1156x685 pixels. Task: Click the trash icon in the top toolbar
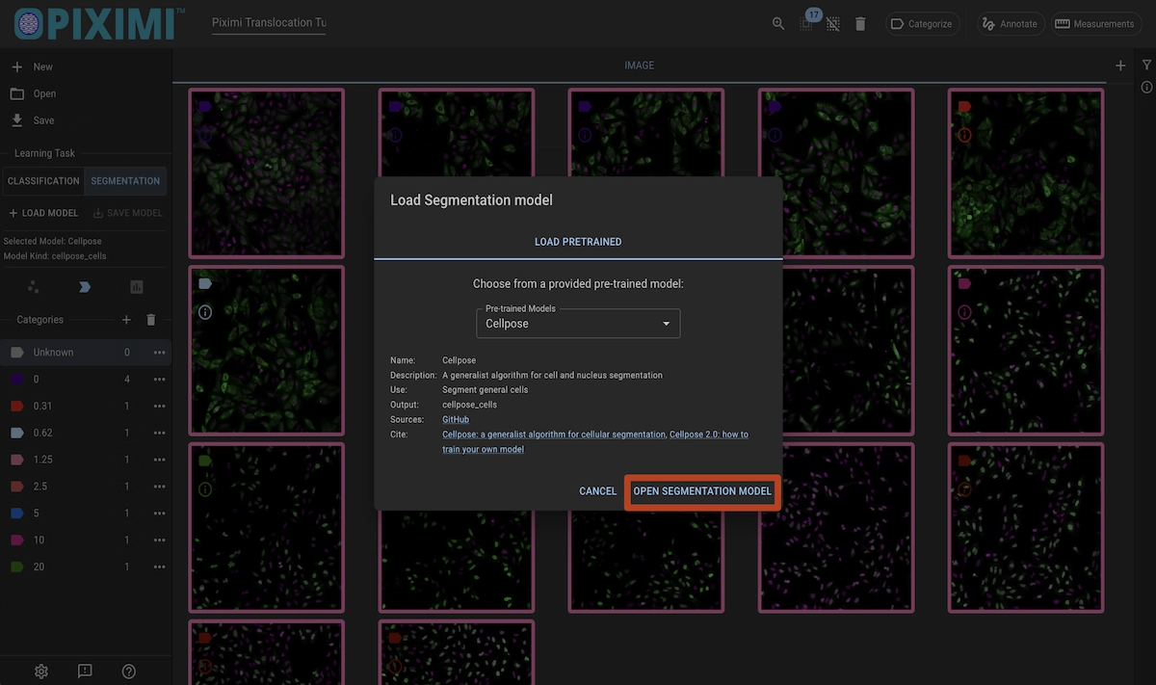[860, 24]
